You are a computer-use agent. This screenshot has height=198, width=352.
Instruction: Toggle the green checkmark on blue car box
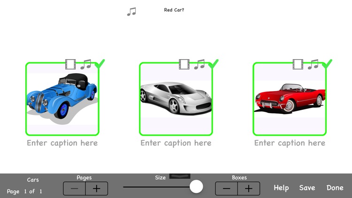click(x=99, y=64)
